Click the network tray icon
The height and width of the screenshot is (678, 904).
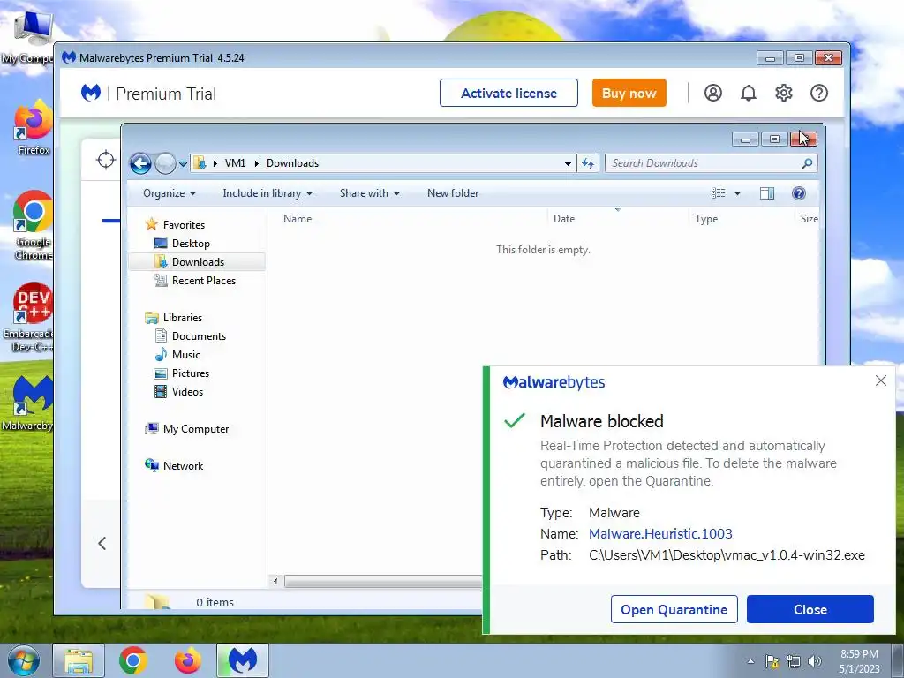[794, 661]
